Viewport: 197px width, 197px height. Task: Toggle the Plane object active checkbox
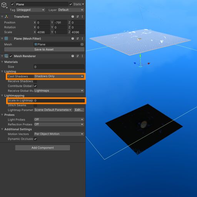tap(12, 4)
